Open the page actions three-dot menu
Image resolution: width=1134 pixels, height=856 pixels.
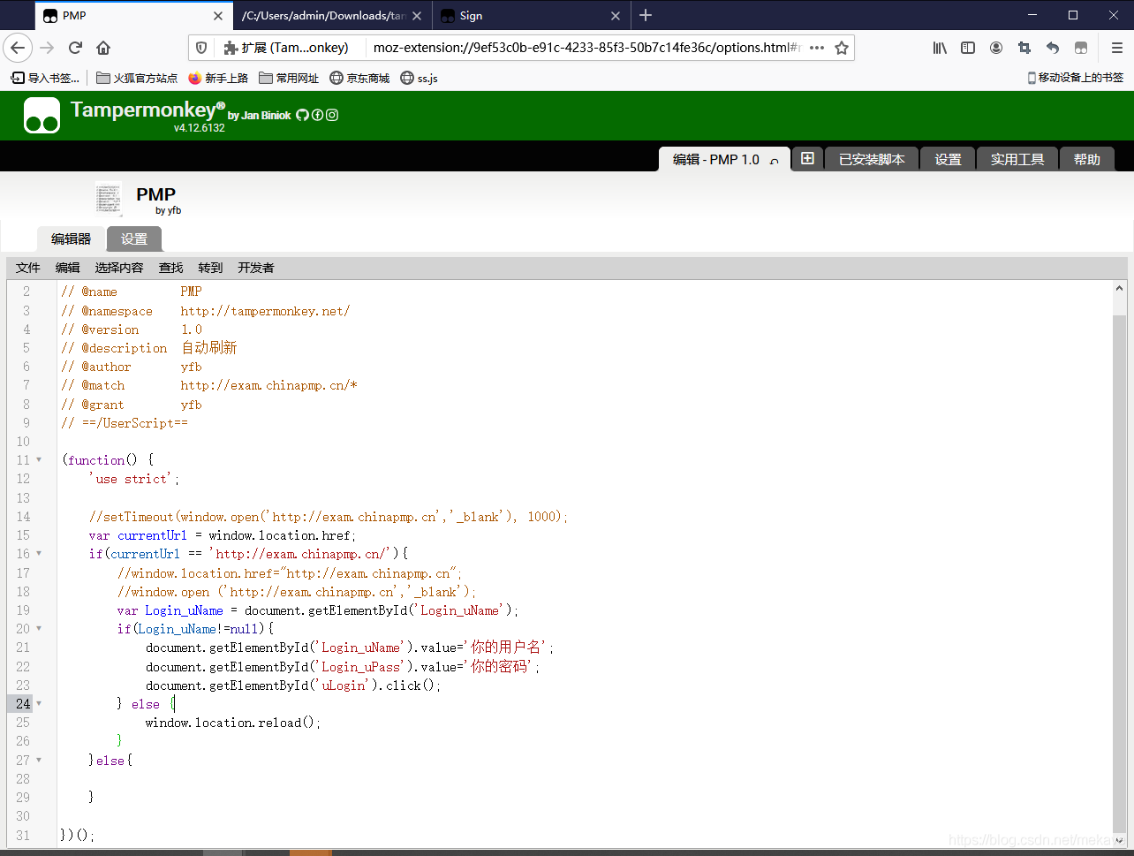click(817, 48)
